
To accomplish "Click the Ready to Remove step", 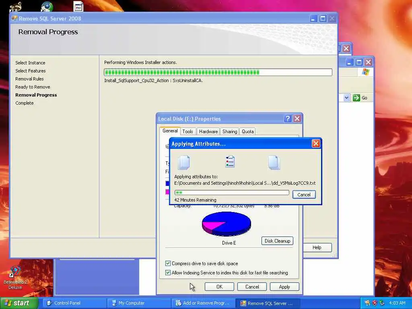I will [33, 87].
